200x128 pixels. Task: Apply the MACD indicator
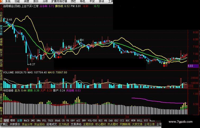pyautogui.click(x=26, y=120)
